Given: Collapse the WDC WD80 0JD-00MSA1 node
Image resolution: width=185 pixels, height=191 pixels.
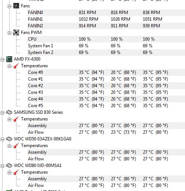Looking at the screenshot, I should click(x=2, y=166).
